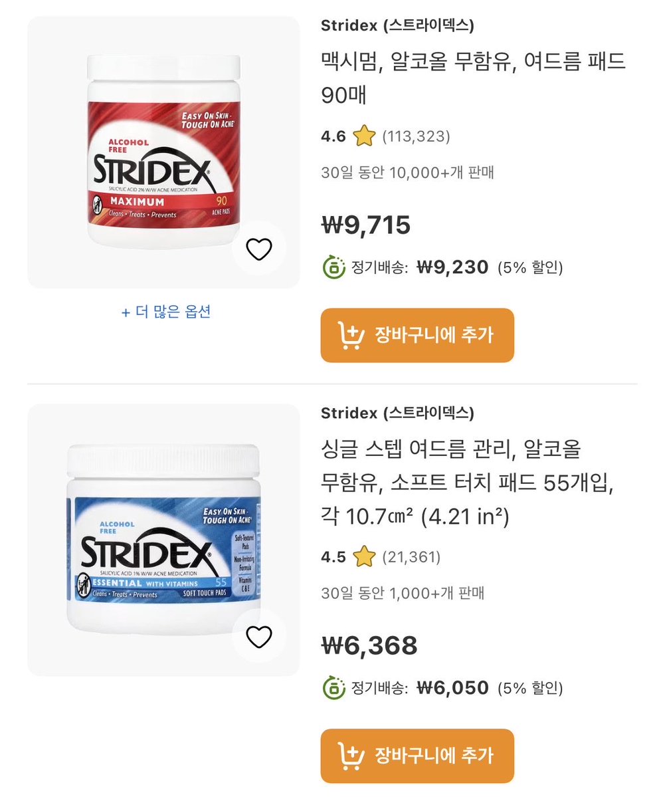This screenshot has width=665, height=797.
Task: Favorite the Stridex Essential pads with heart
Action: (x=259, y=636)
